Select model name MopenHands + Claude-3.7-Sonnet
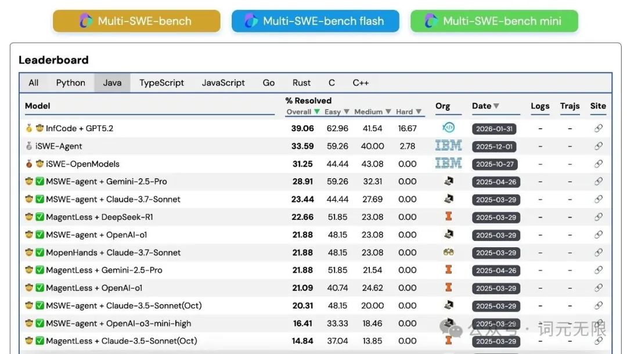This screenshot has width=627, height=354. [113, 252]
